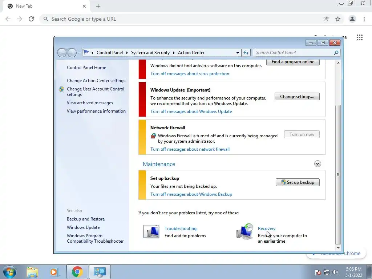Expand breadcrumb arrow after Control Panel
The height and width of the screenshot is (279, 372).
pos(127,53)
